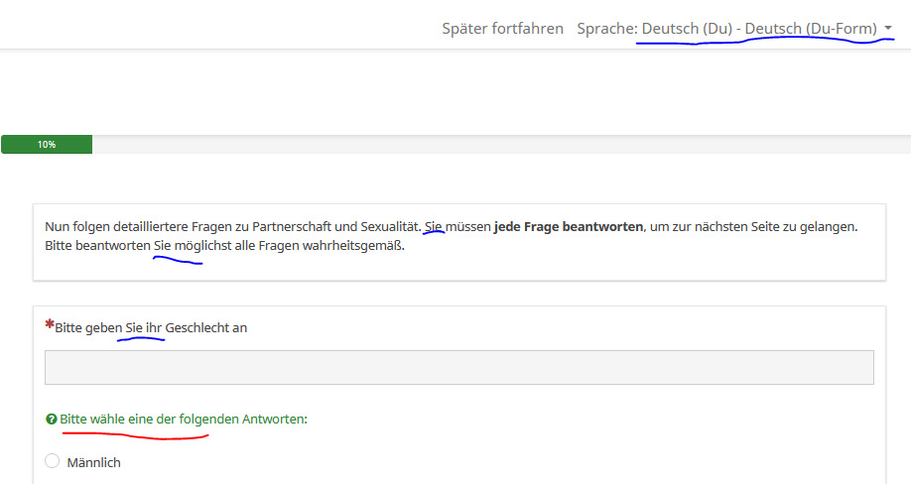This screenshot has height=484, width=911.
Task: Click the 'Bitte geben Sie ihr Geschlecht an' question
Action: pyautogui.click(x=151, y=328)
